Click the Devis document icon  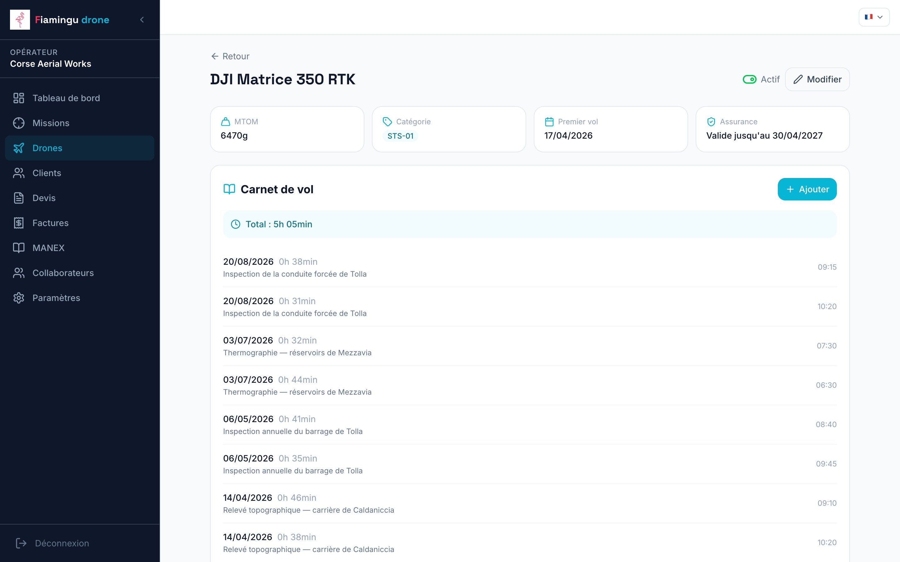(19, 198)
